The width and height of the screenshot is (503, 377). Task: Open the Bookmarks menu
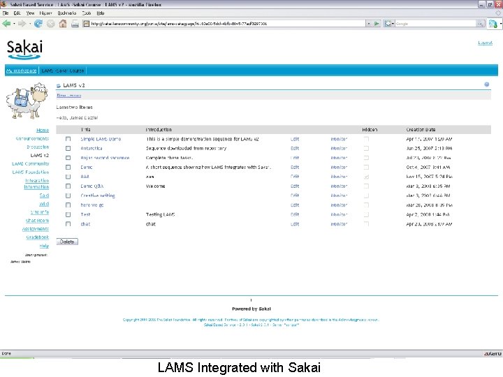(x=67, y=13)
